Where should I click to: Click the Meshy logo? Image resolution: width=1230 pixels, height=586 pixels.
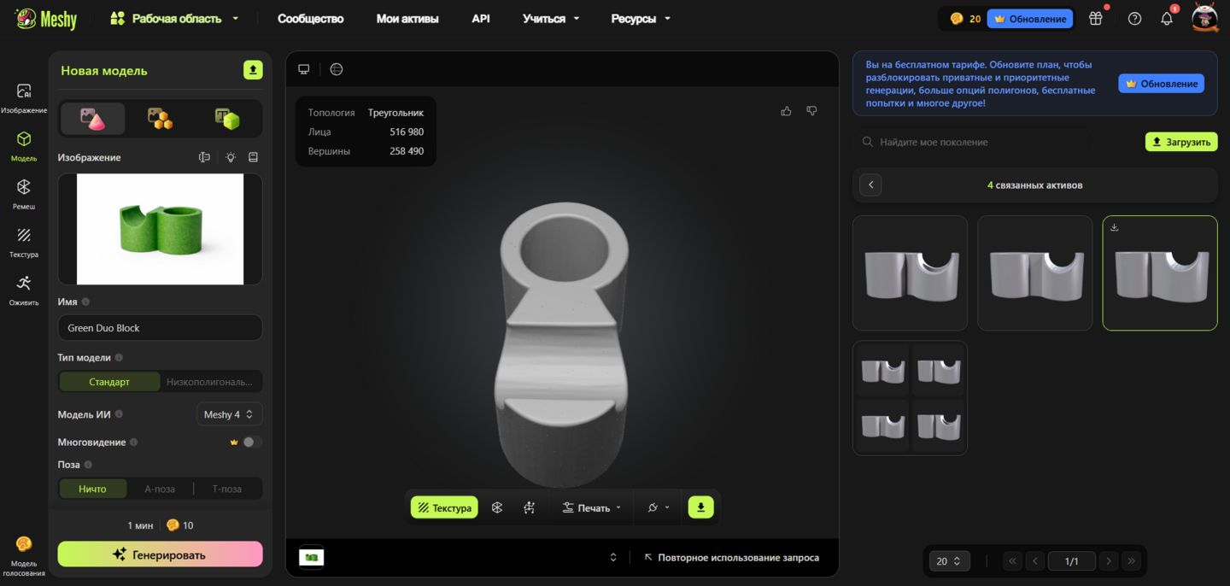click(47, 19)
